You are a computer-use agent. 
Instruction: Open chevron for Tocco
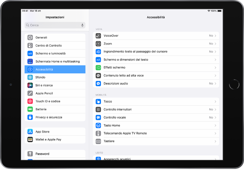click(x=215, y=102)
